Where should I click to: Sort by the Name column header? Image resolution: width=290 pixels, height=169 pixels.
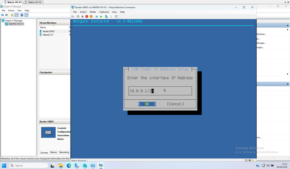point(54,27)
